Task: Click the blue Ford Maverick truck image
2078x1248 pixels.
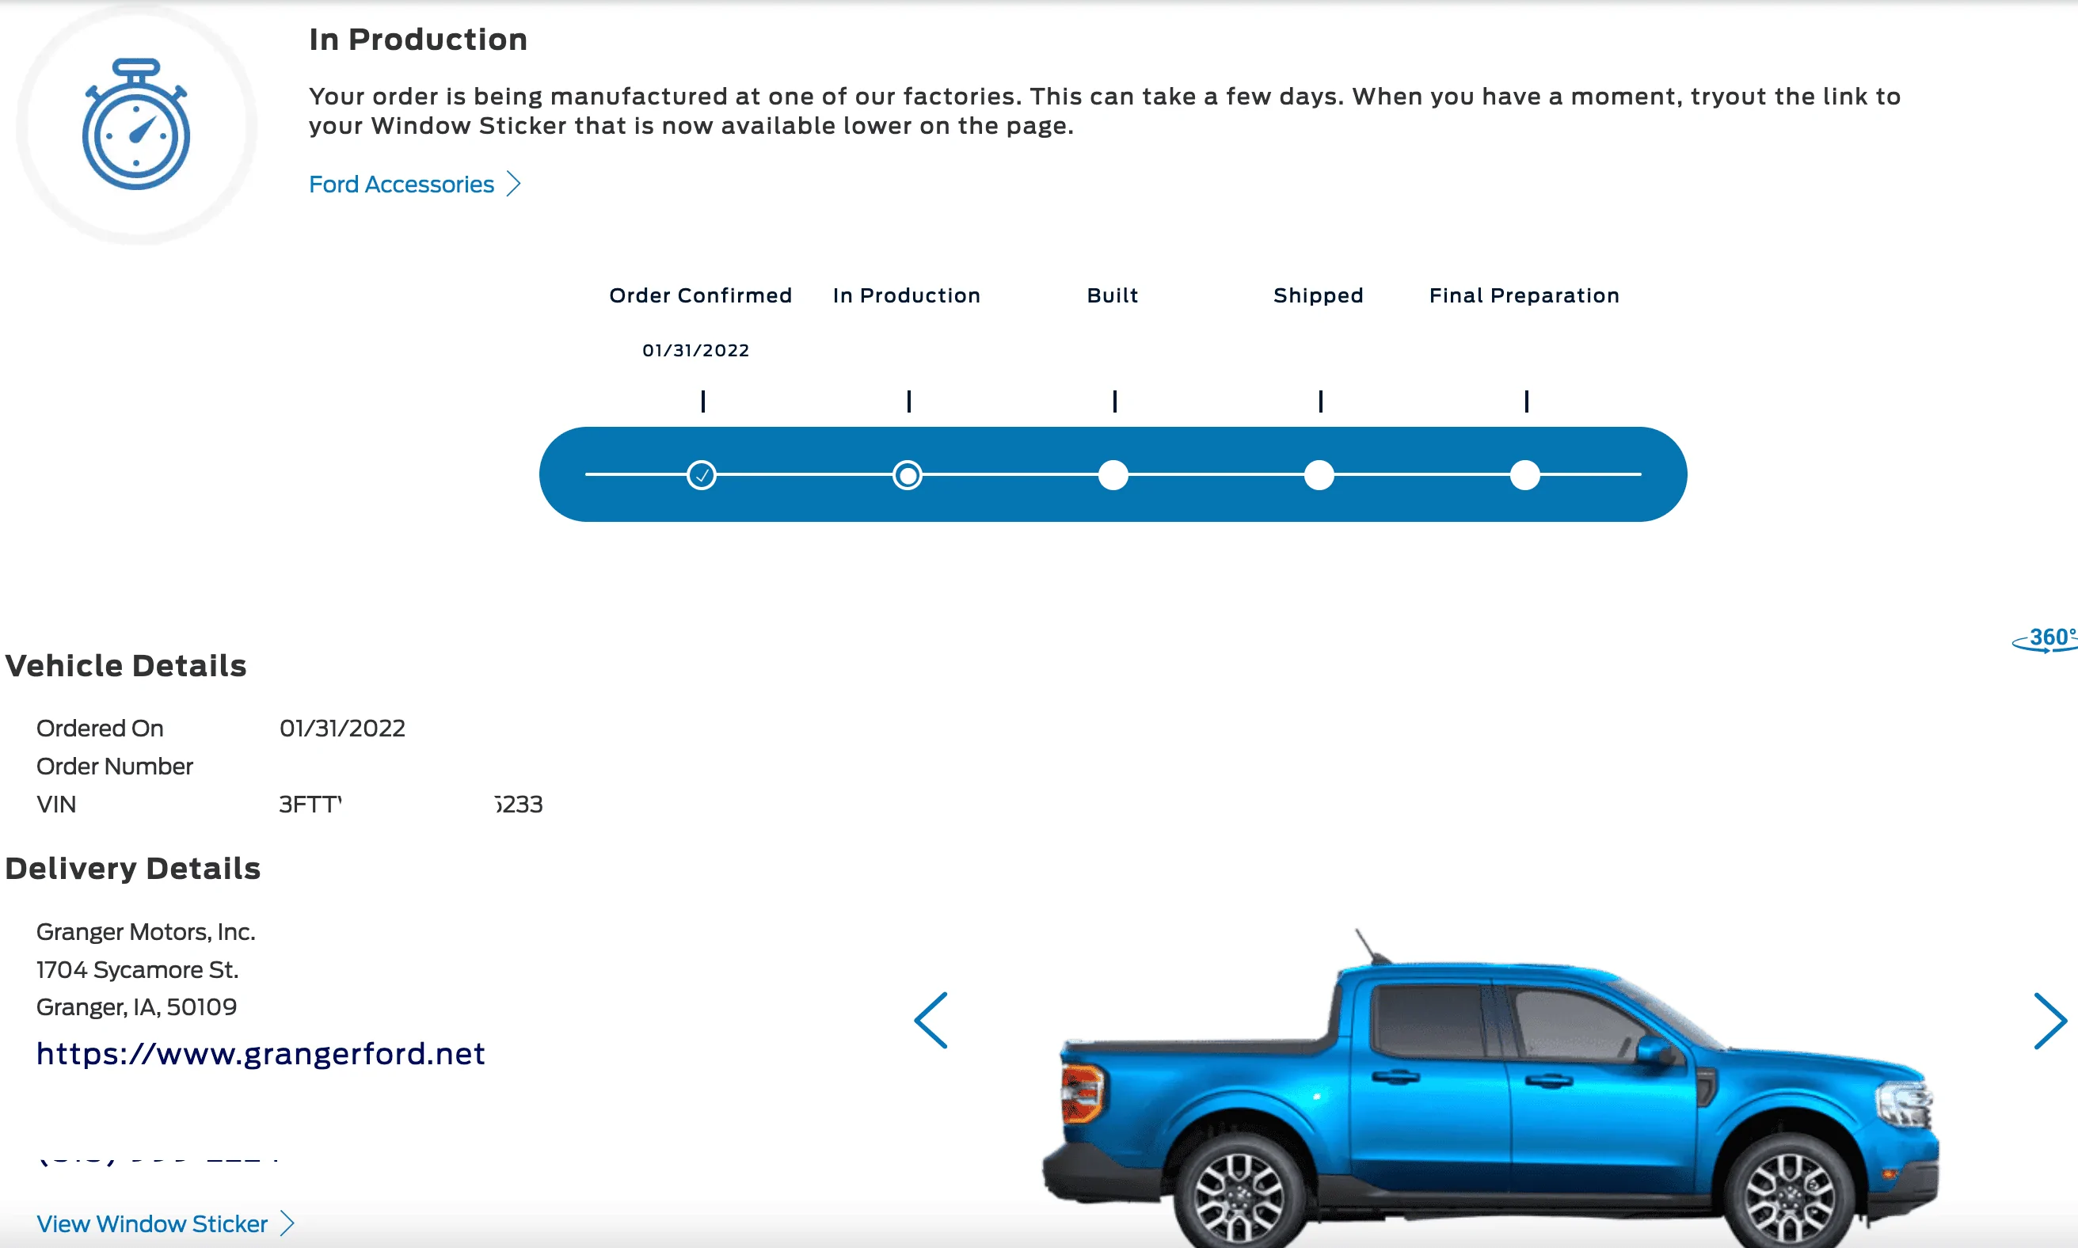Action: pos(1490,1090)
